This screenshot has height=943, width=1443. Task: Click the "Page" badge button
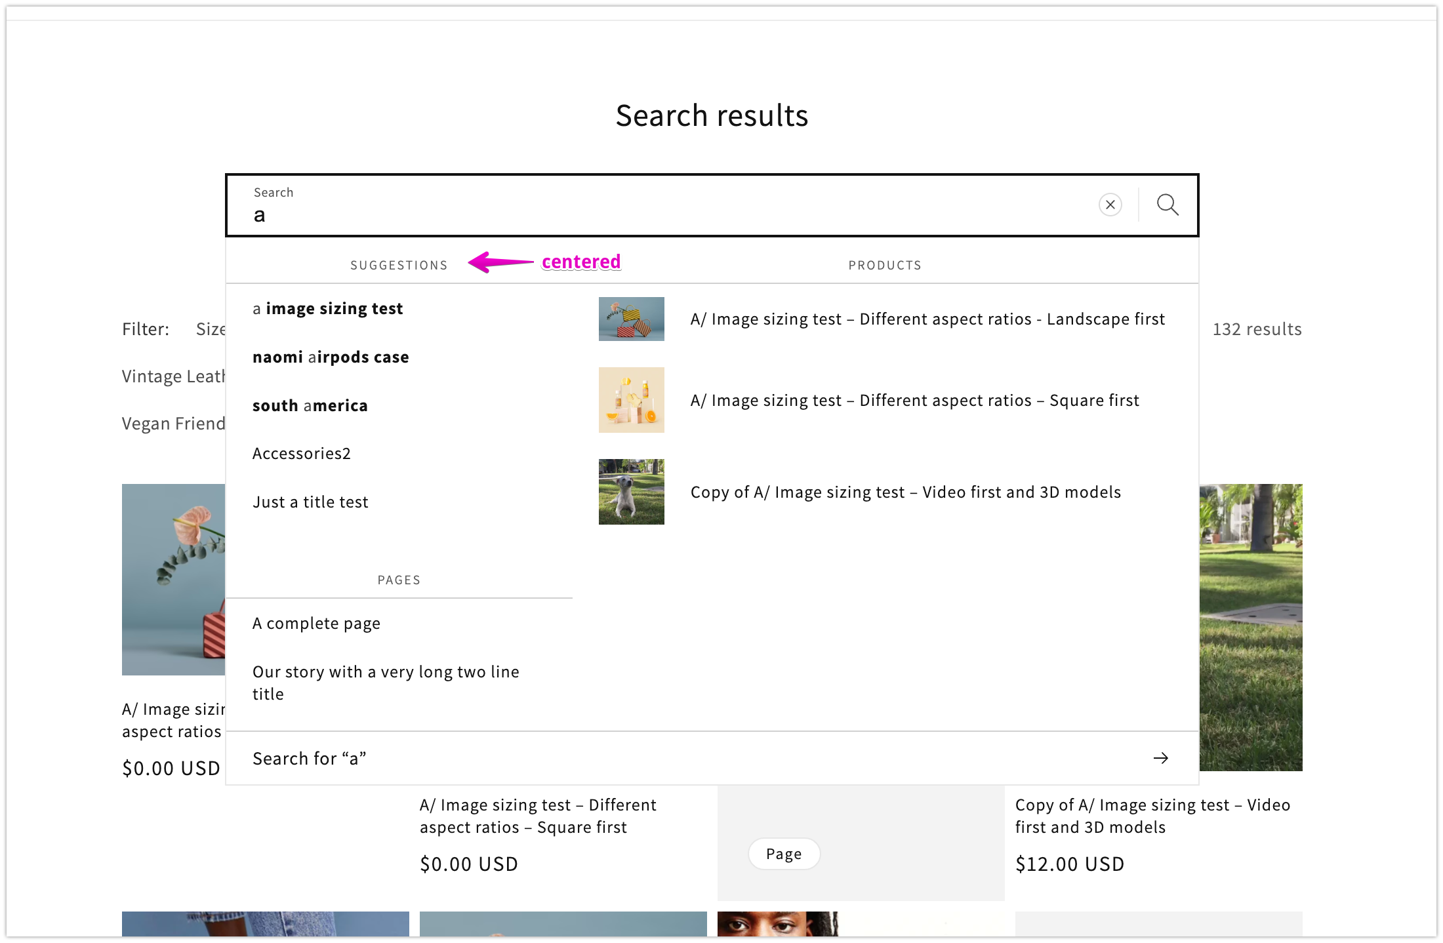(784, 854)
